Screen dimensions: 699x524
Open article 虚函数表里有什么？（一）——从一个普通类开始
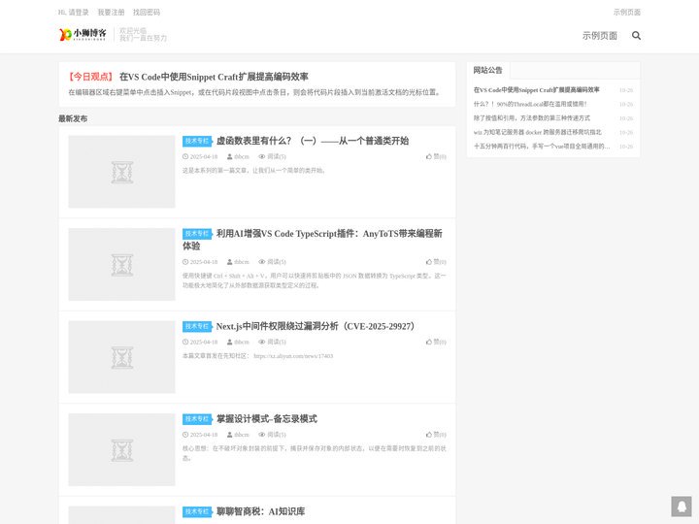313,141
